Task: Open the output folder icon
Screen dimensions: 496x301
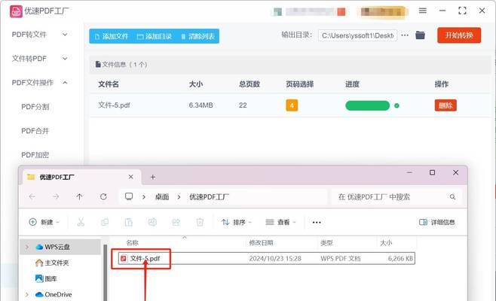Action: pos(420,35)
